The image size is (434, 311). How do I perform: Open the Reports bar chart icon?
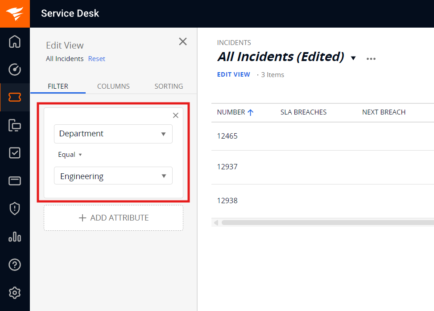[15, 237]
